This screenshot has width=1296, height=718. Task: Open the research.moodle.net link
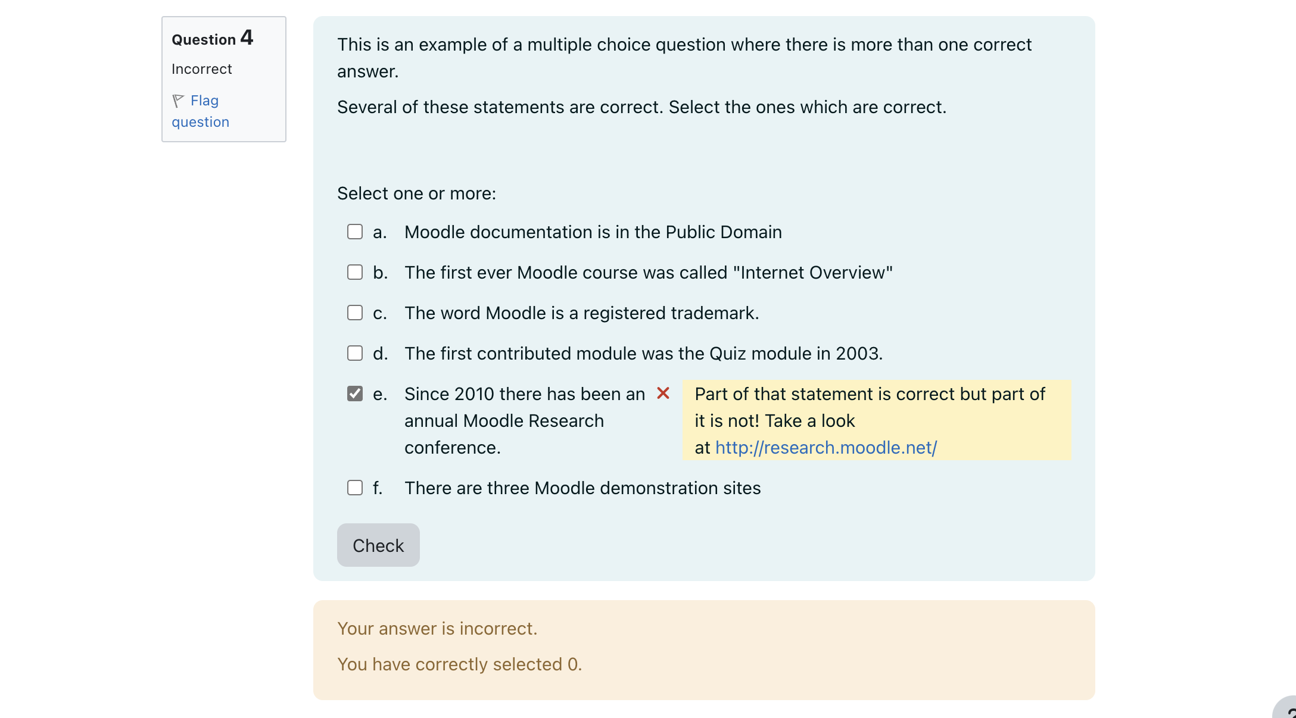point(825,447)
